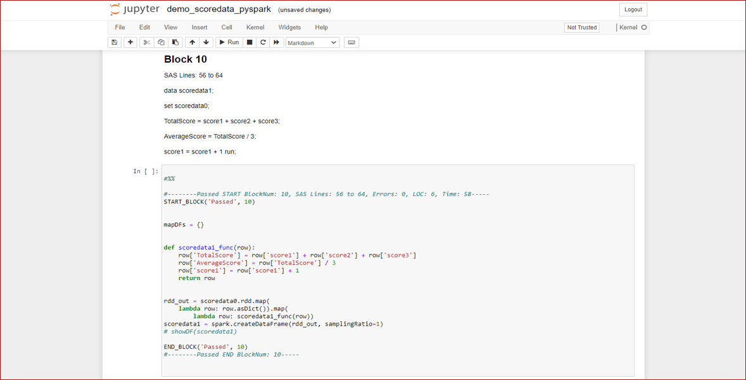
Task: Copy selected cells using the toolbar icon
Action: click(161, 42)
